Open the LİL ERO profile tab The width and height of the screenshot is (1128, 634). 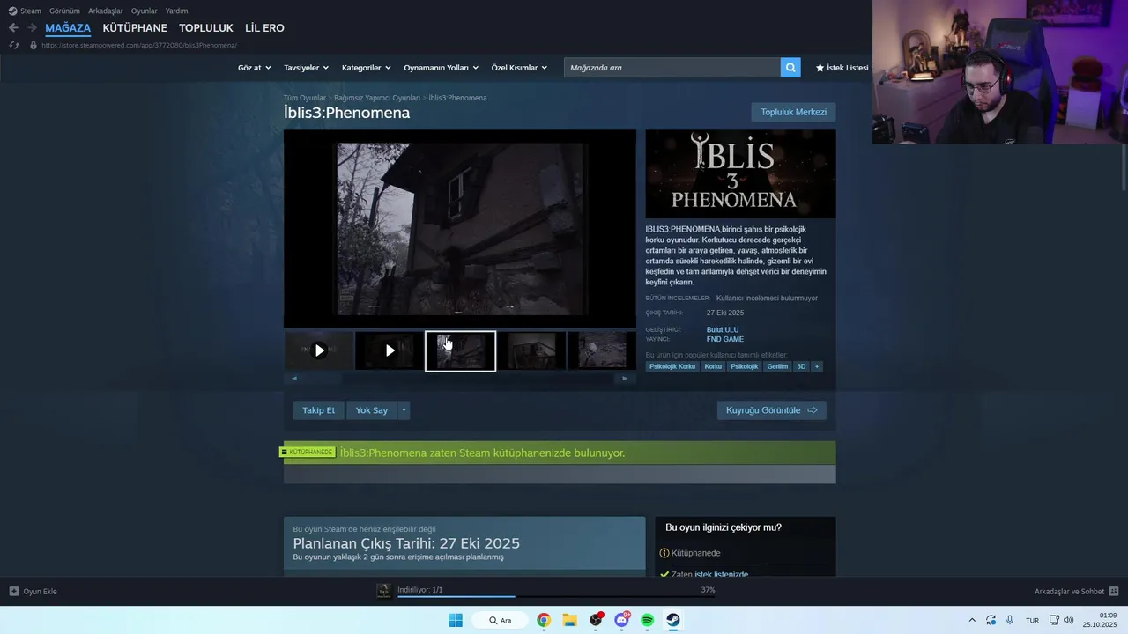264,28
